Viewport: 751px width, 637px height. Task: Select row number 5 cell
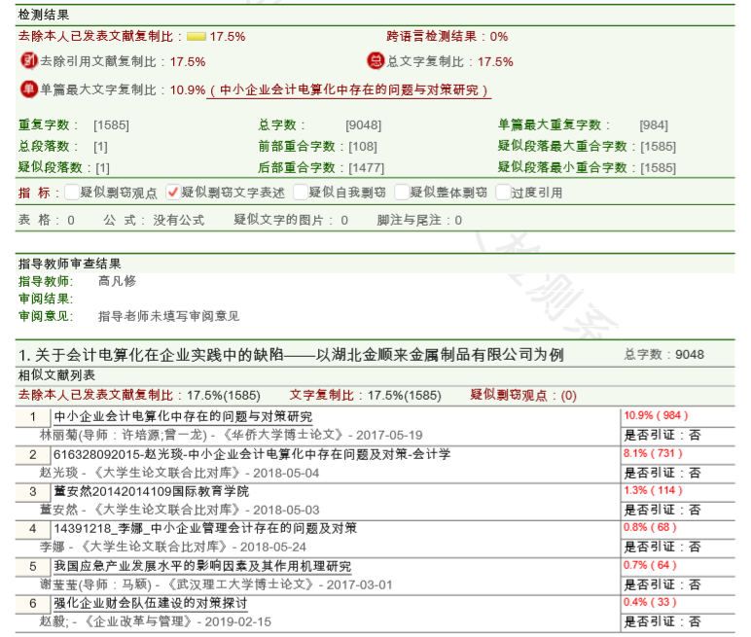[x=32, y=567]
